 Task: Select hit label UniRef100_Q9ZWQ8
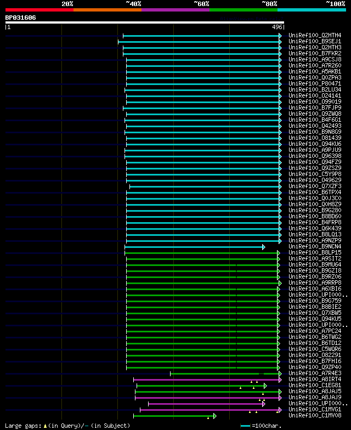click(x=315, y=114)
